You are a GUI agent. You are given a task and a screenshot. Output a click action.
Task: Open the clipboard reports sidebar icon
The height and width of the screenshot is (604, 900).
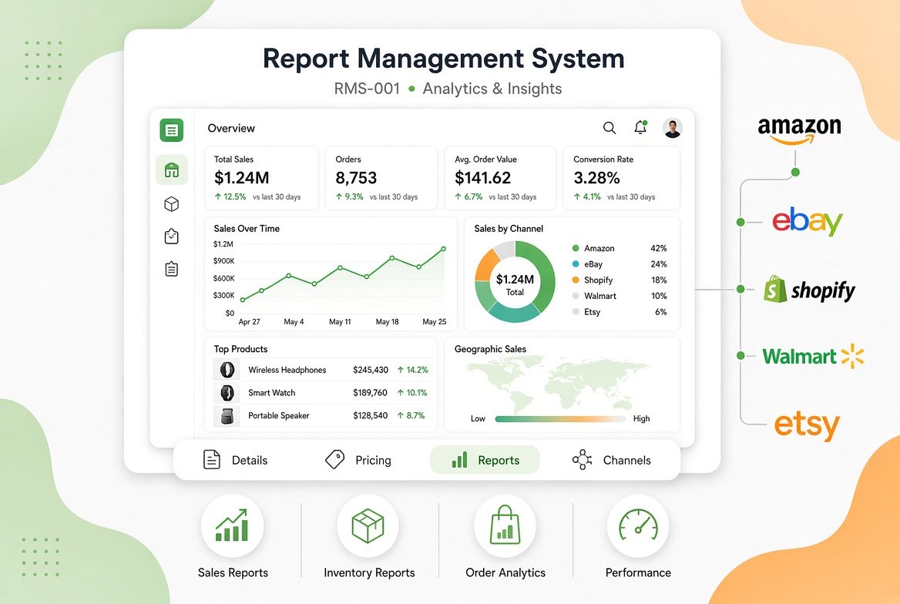172,269
